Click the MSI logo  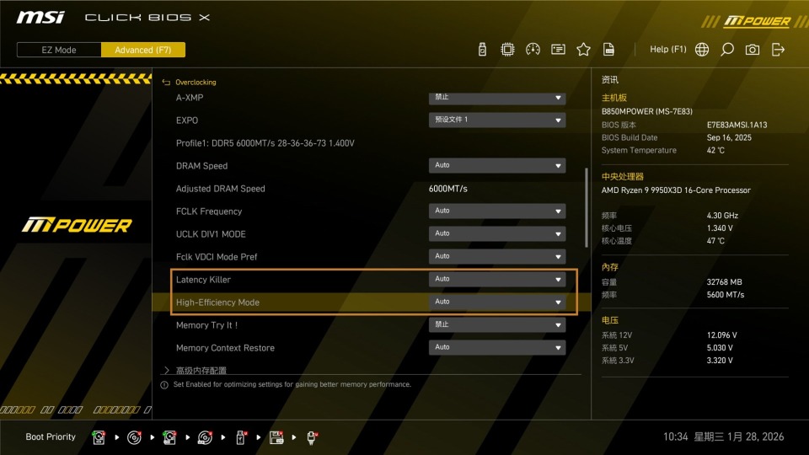pyautogui.click(x=40, y=18)
